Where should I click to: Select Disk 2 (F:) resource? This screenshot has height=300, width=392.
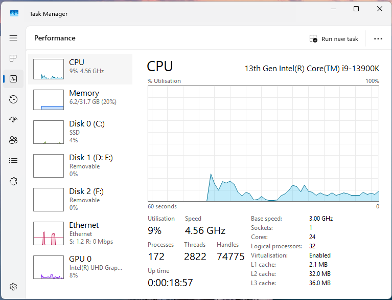tap(80, 199)
